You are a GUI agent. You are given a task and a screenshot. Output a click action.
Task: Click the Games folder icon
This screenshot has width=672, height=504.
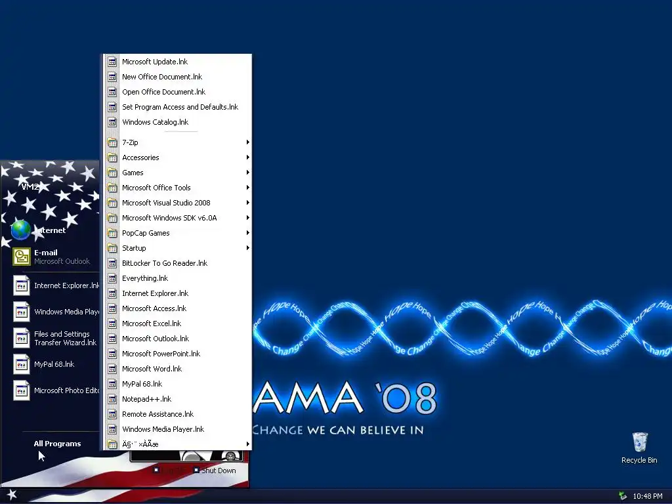click(112, 173)
